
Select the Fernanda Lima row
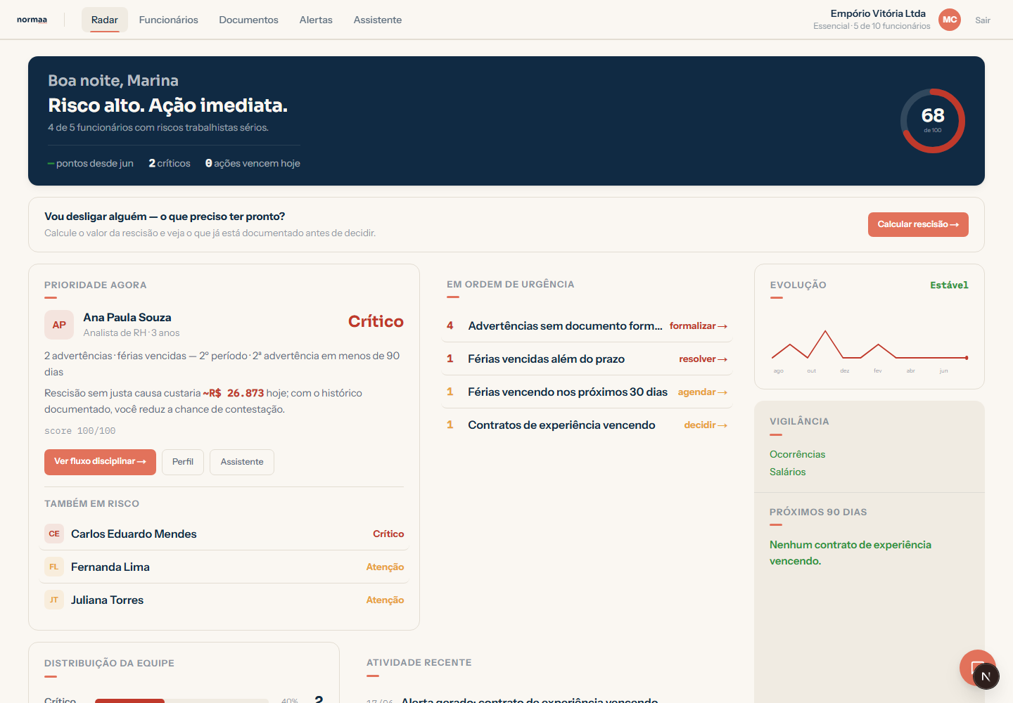pyautogui.click(x=224, y=567)
